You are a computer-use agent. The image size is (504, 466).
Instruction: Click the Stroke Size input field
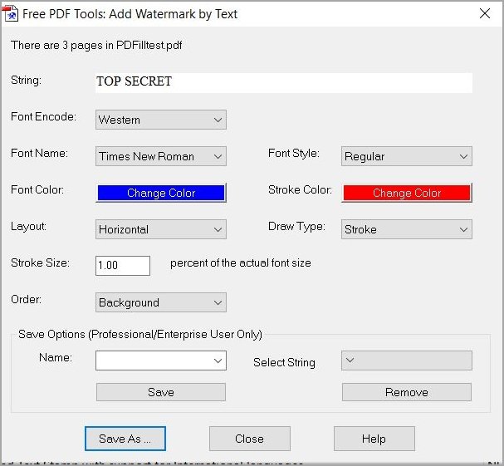[123, 265]
